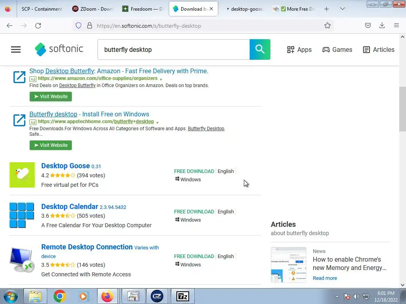Open the tracking protection shield icon
This screenshot has width=406, height=304.
79,25
